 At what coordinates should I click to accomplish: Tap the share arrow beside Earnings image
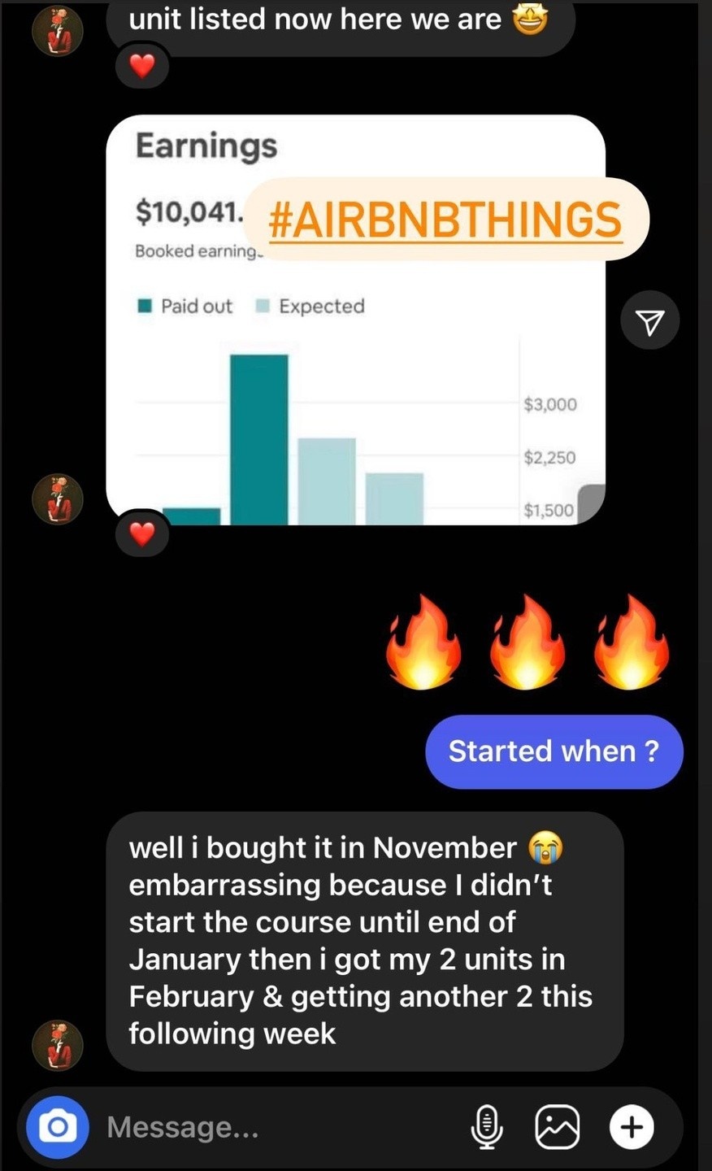tap(649, 320)
